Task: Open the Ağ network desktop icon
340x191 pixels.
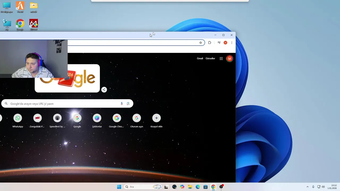Action: (7, 25)
